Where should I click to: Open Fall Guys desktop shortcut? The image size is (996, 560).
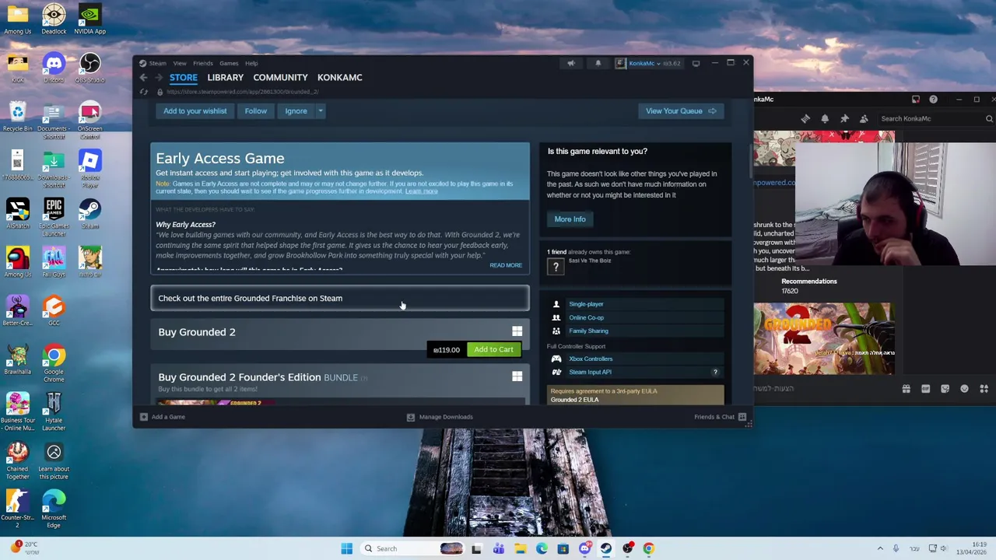[54, 262]
